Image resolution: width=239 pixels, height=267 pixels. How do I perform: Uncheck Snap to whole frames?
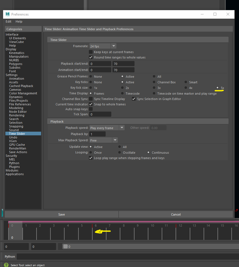tap(91, 104)
